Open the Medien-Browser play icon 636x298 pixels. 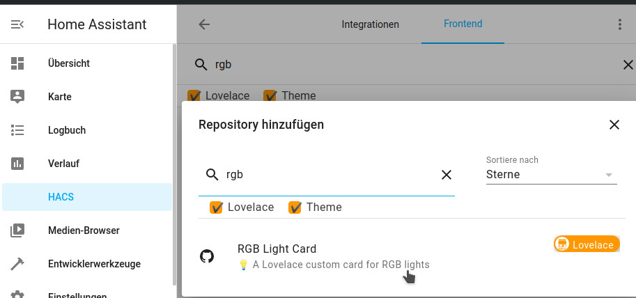tap(17, 230)
